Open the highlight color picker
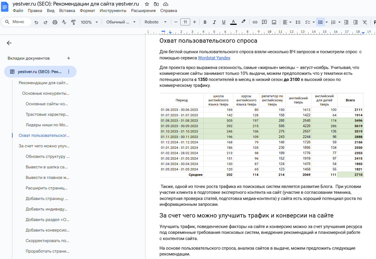The height and width of the screenshot is (259, 376). 243,22
